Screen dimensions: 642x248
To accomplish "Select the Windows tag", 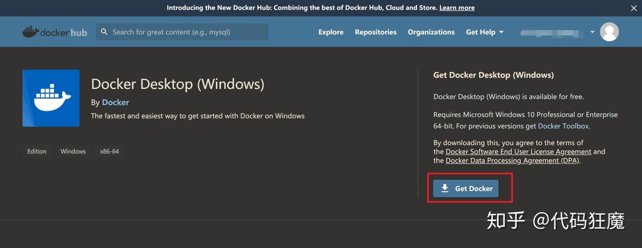I will coord(73,151).
